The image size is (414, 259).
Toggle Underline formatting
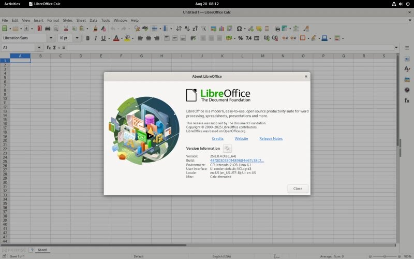[x=103, y=38]
